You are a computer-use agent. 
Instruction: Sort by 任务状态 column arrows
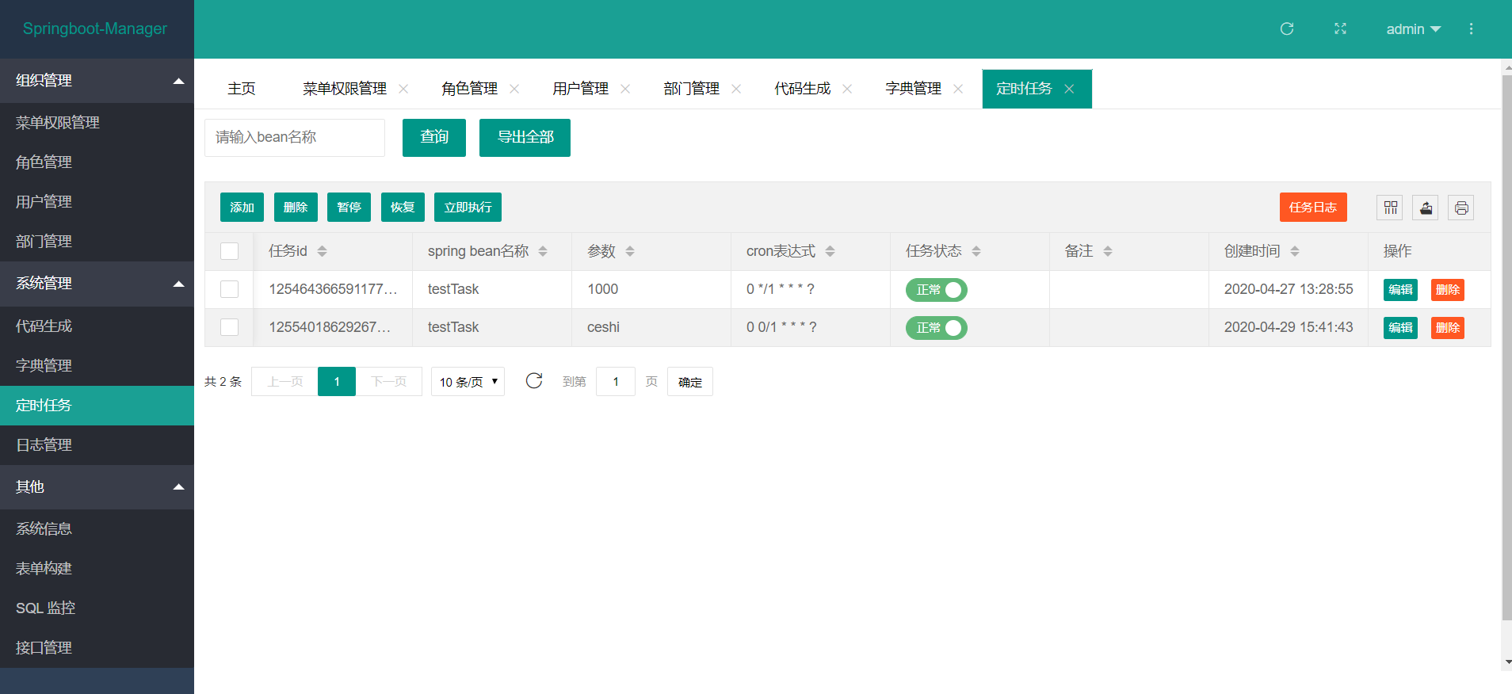(x=976, y=251)
